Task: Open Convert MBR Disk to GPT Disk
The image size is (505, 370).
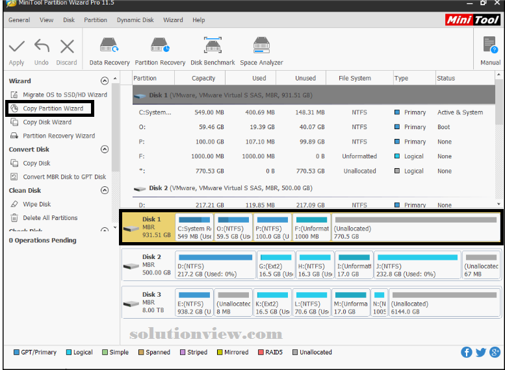Action: tap(64, 177)
